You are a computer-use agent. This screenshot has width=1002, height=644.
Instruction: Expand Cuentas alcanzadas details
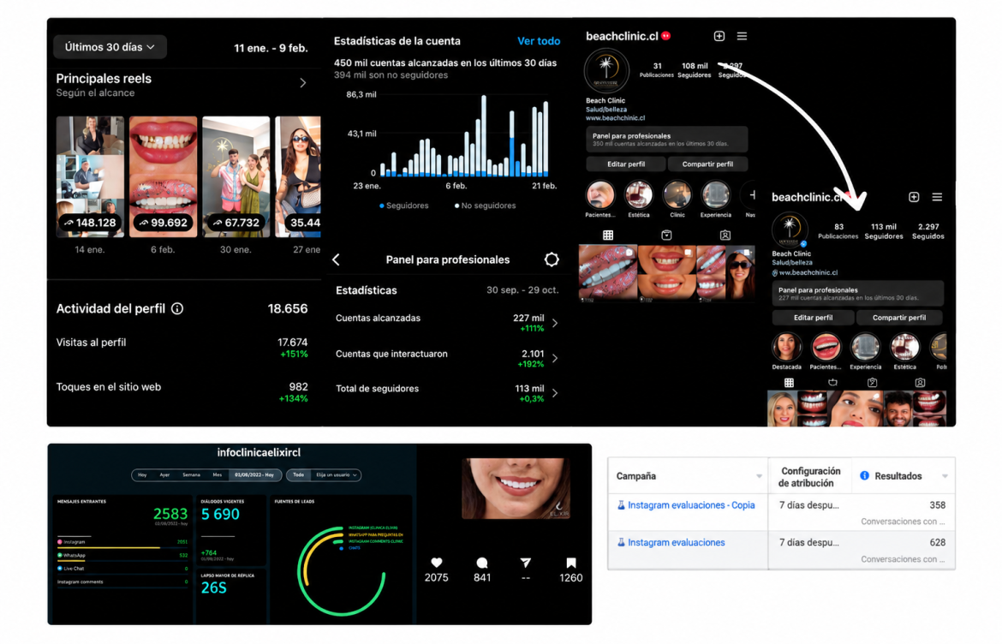[x=555, y=323]
